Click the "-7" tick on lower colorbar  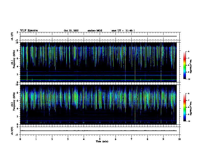(188, 100)
